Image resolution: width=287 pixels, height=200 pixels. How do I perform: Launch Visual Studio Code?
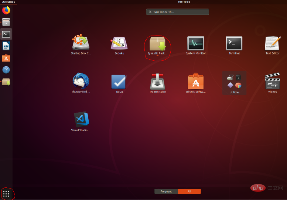pos(81,121)
